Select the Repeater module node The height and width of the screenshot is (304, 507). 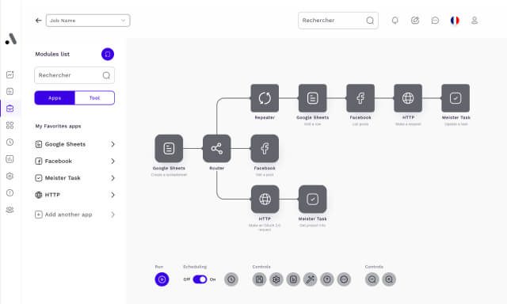click(265, 98)
